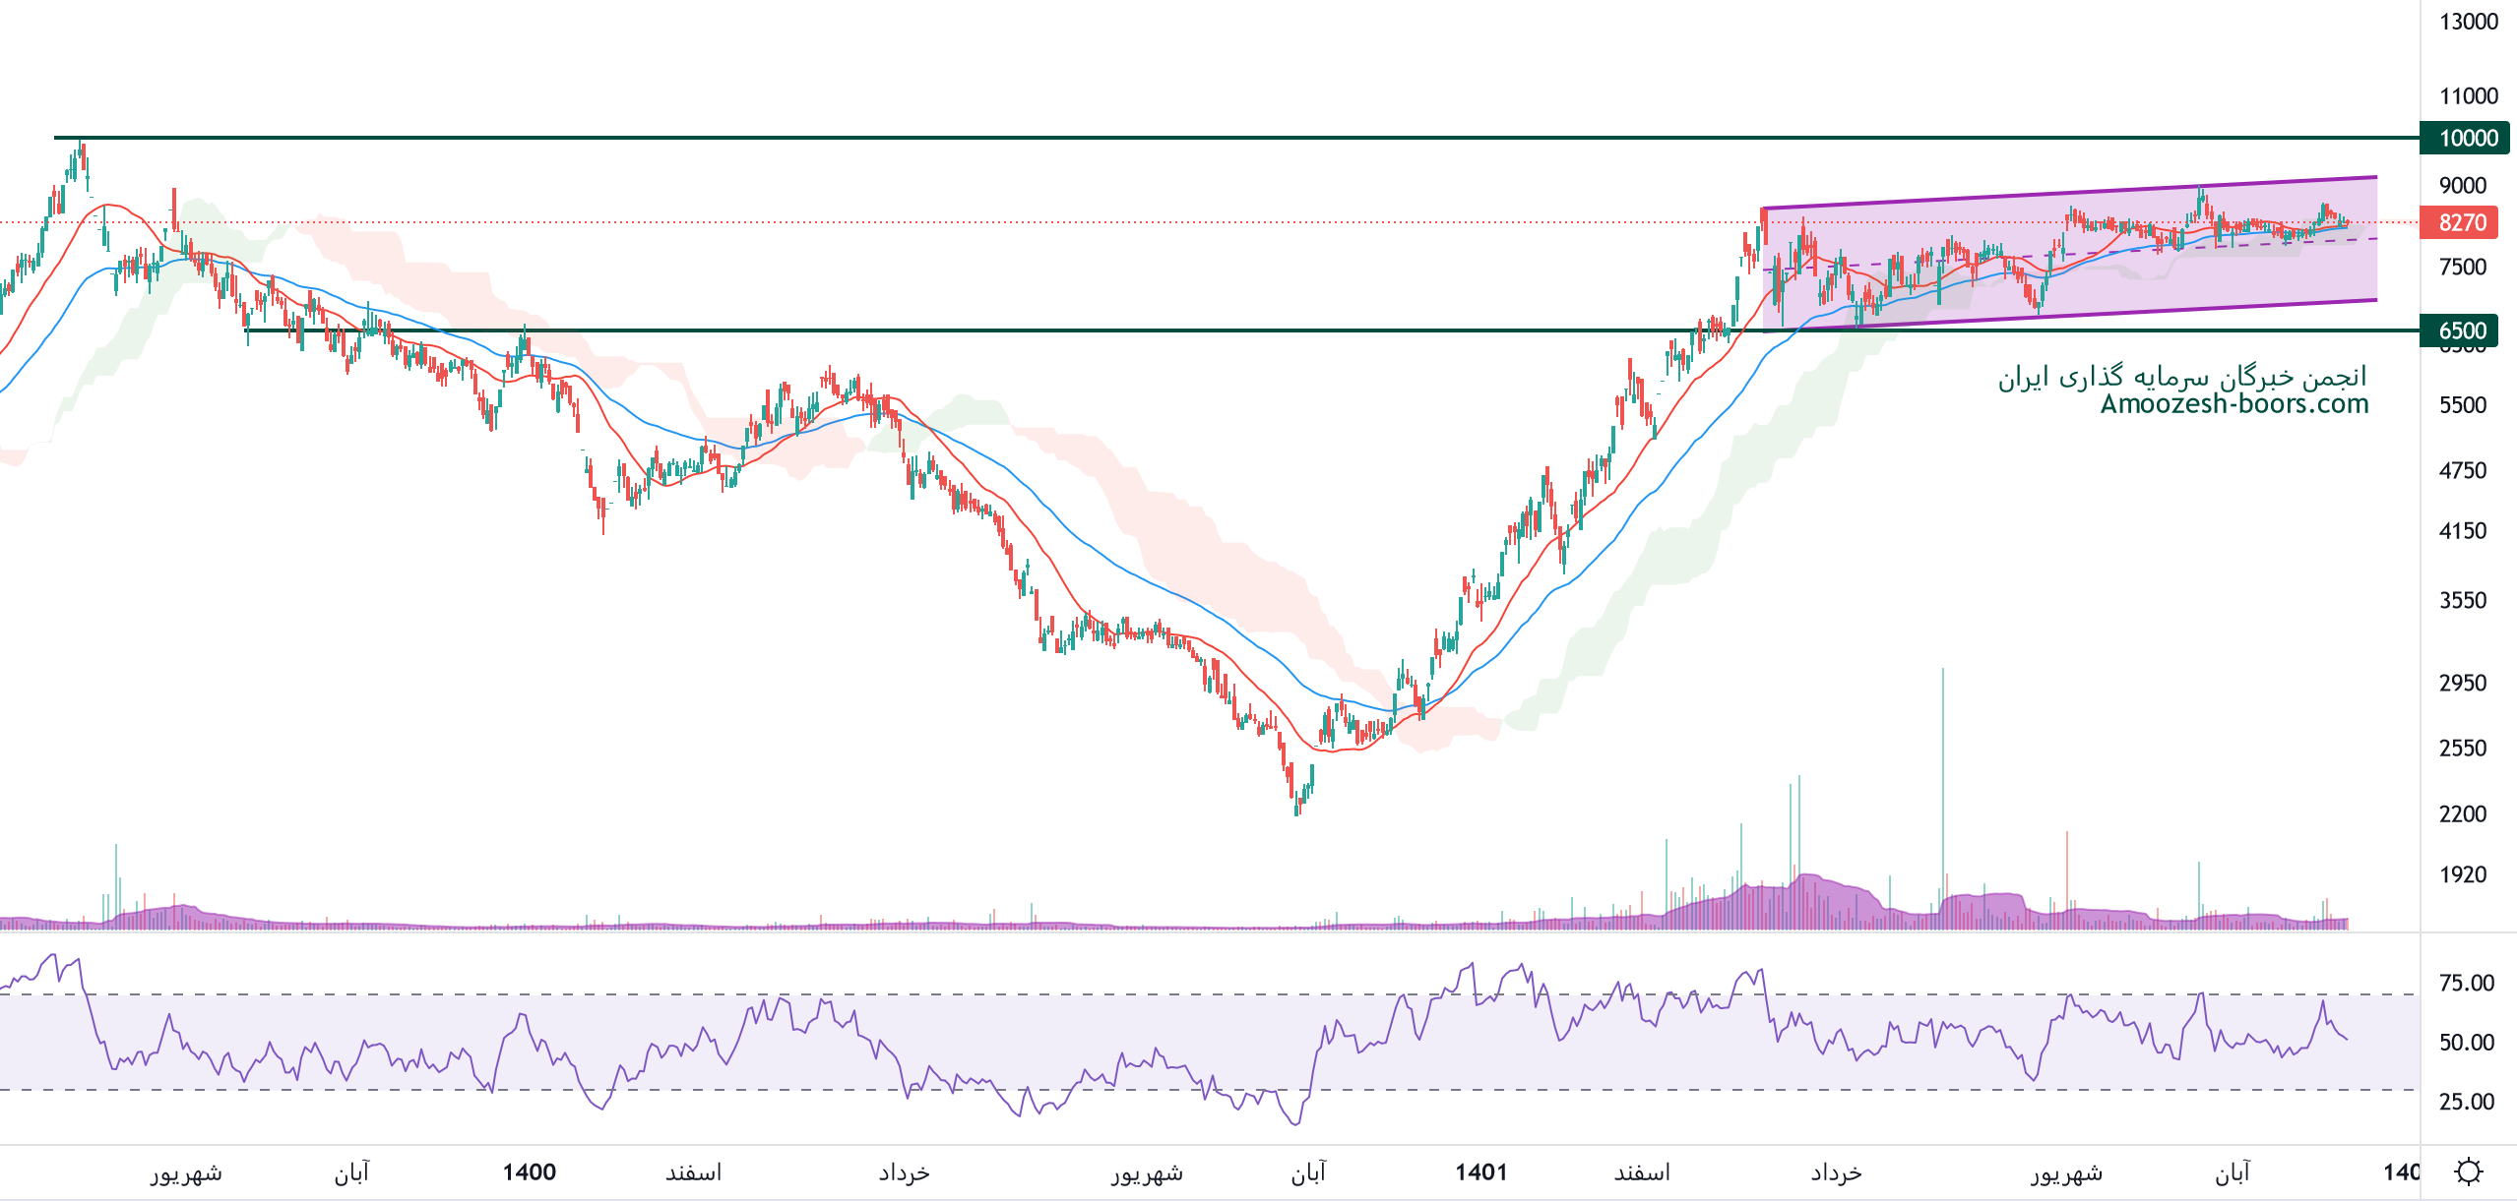2517x1201 pixels.
Task: Click the 25.00 RSI scale label
Action: click(2466, 1101)
